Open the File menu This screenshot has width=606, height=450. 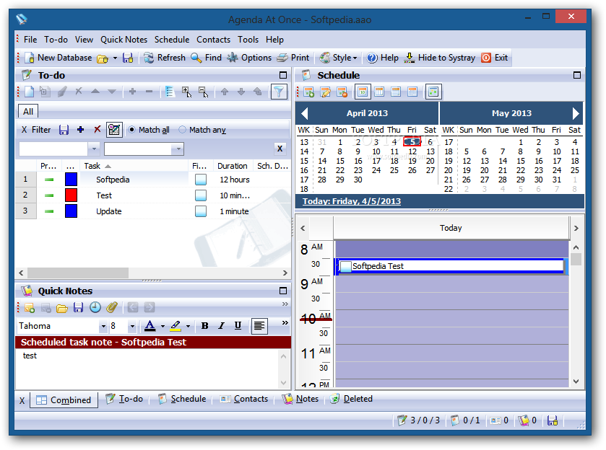(x=30, y=40)
